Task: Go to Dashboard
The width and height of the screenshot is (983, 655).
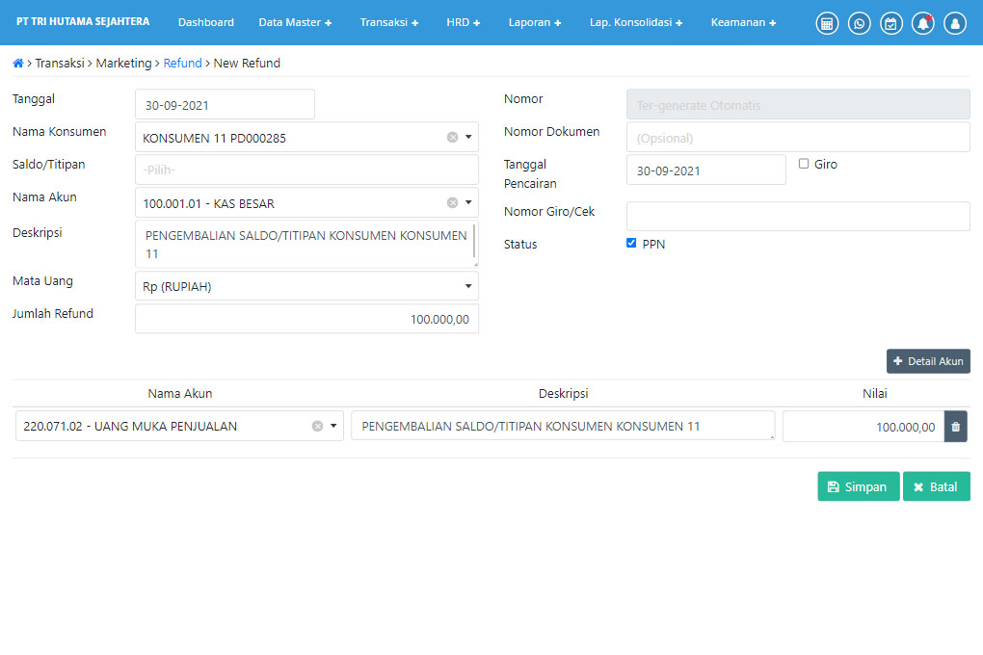Action: (x=205, y=22)
